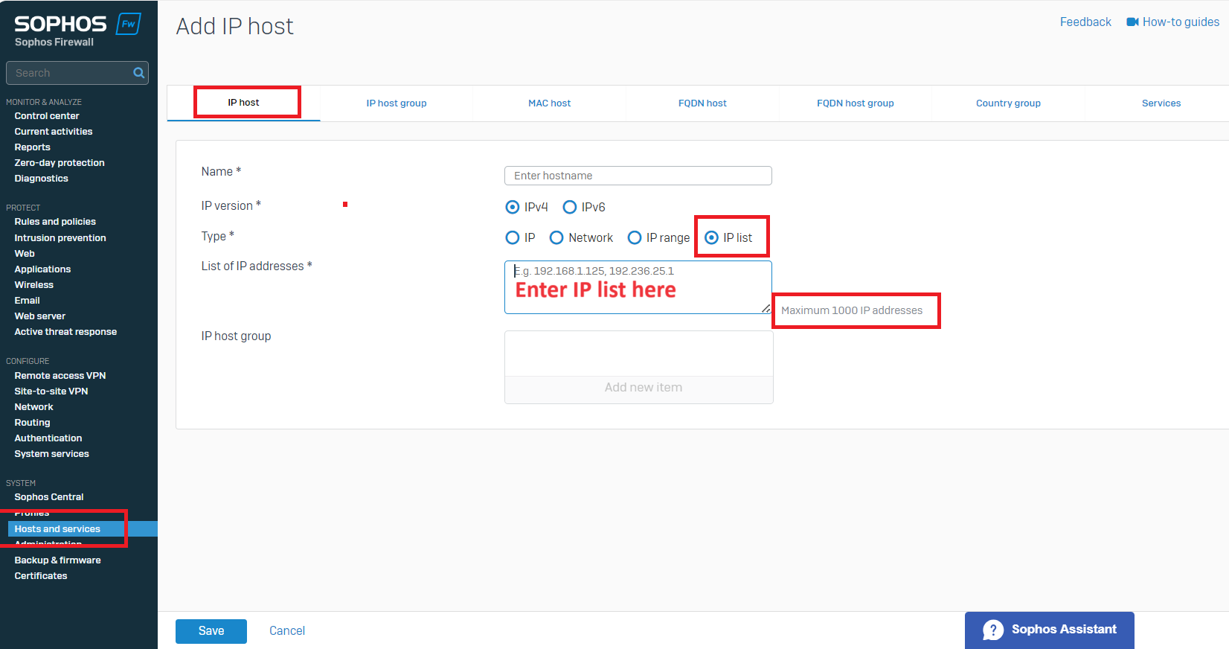Click the 'Maximum 1000 IP addresses' hint text
1229x649 pixels.
coord(852,310)
